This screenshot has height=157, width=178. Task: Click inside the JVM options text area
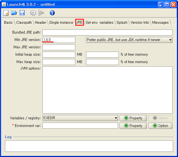click(x=107, y=90)
